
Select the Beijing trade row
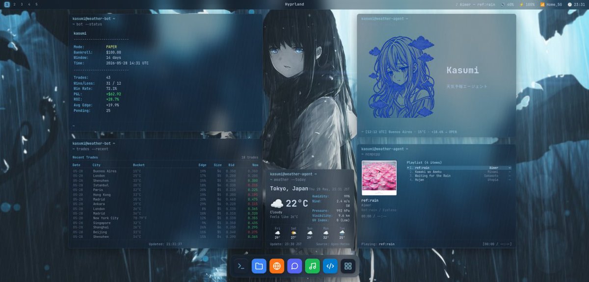pyautogui.click(x=165, y=232)
